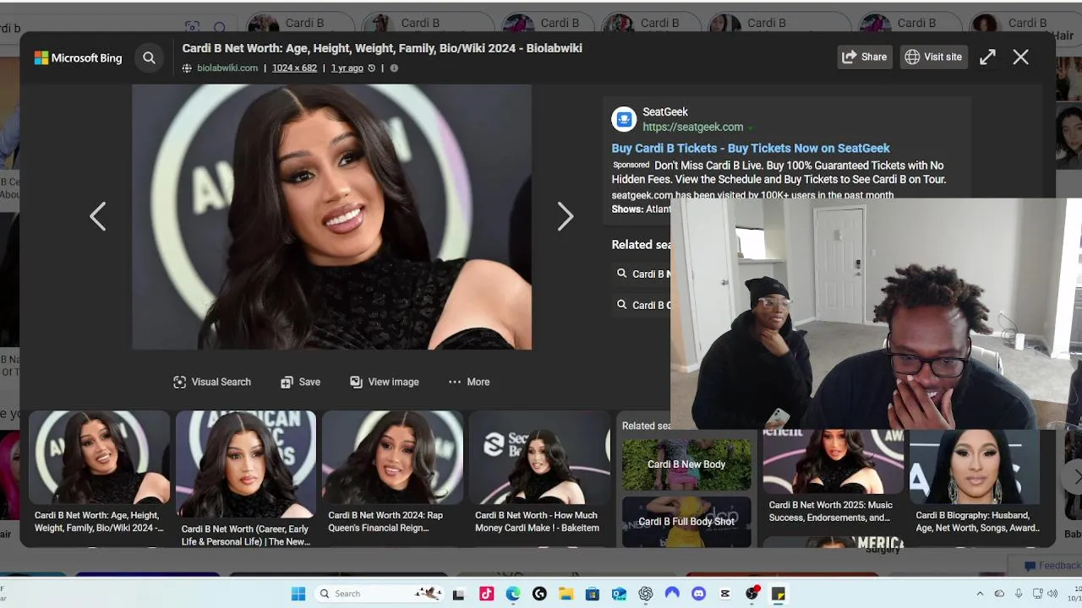Open the pink music app on taskbar

coord(486,594)
